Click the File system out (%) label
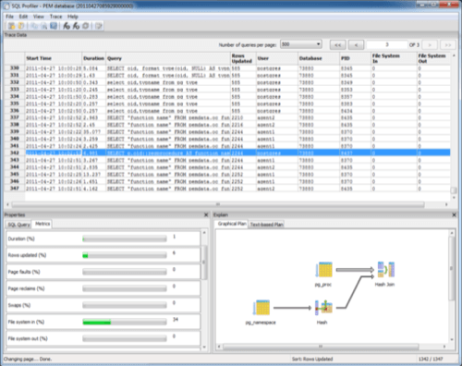This screenshot has height=366, width=462. [x=28, y=338]
